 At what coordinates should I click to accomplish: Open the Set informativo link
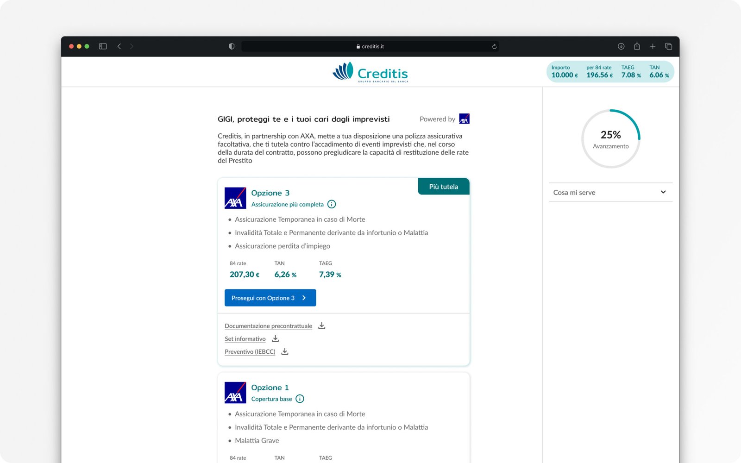245,339
